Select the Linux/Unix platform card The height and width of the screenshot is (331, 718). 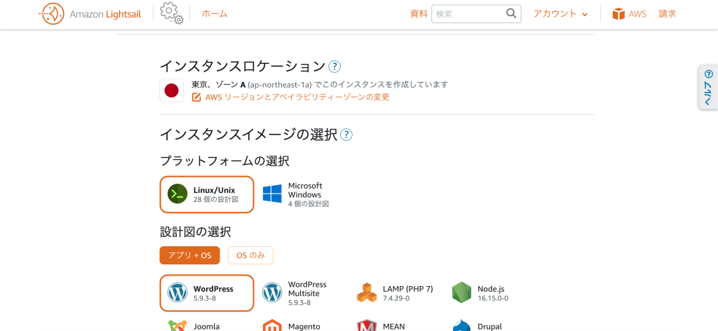click(207, 194)
